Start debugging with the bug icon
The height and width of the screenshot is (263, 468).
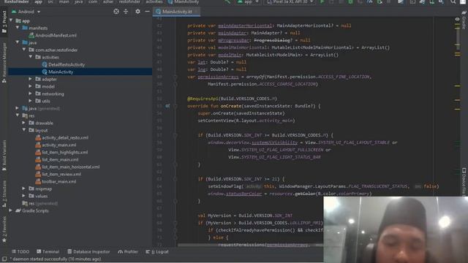point(351,1)
